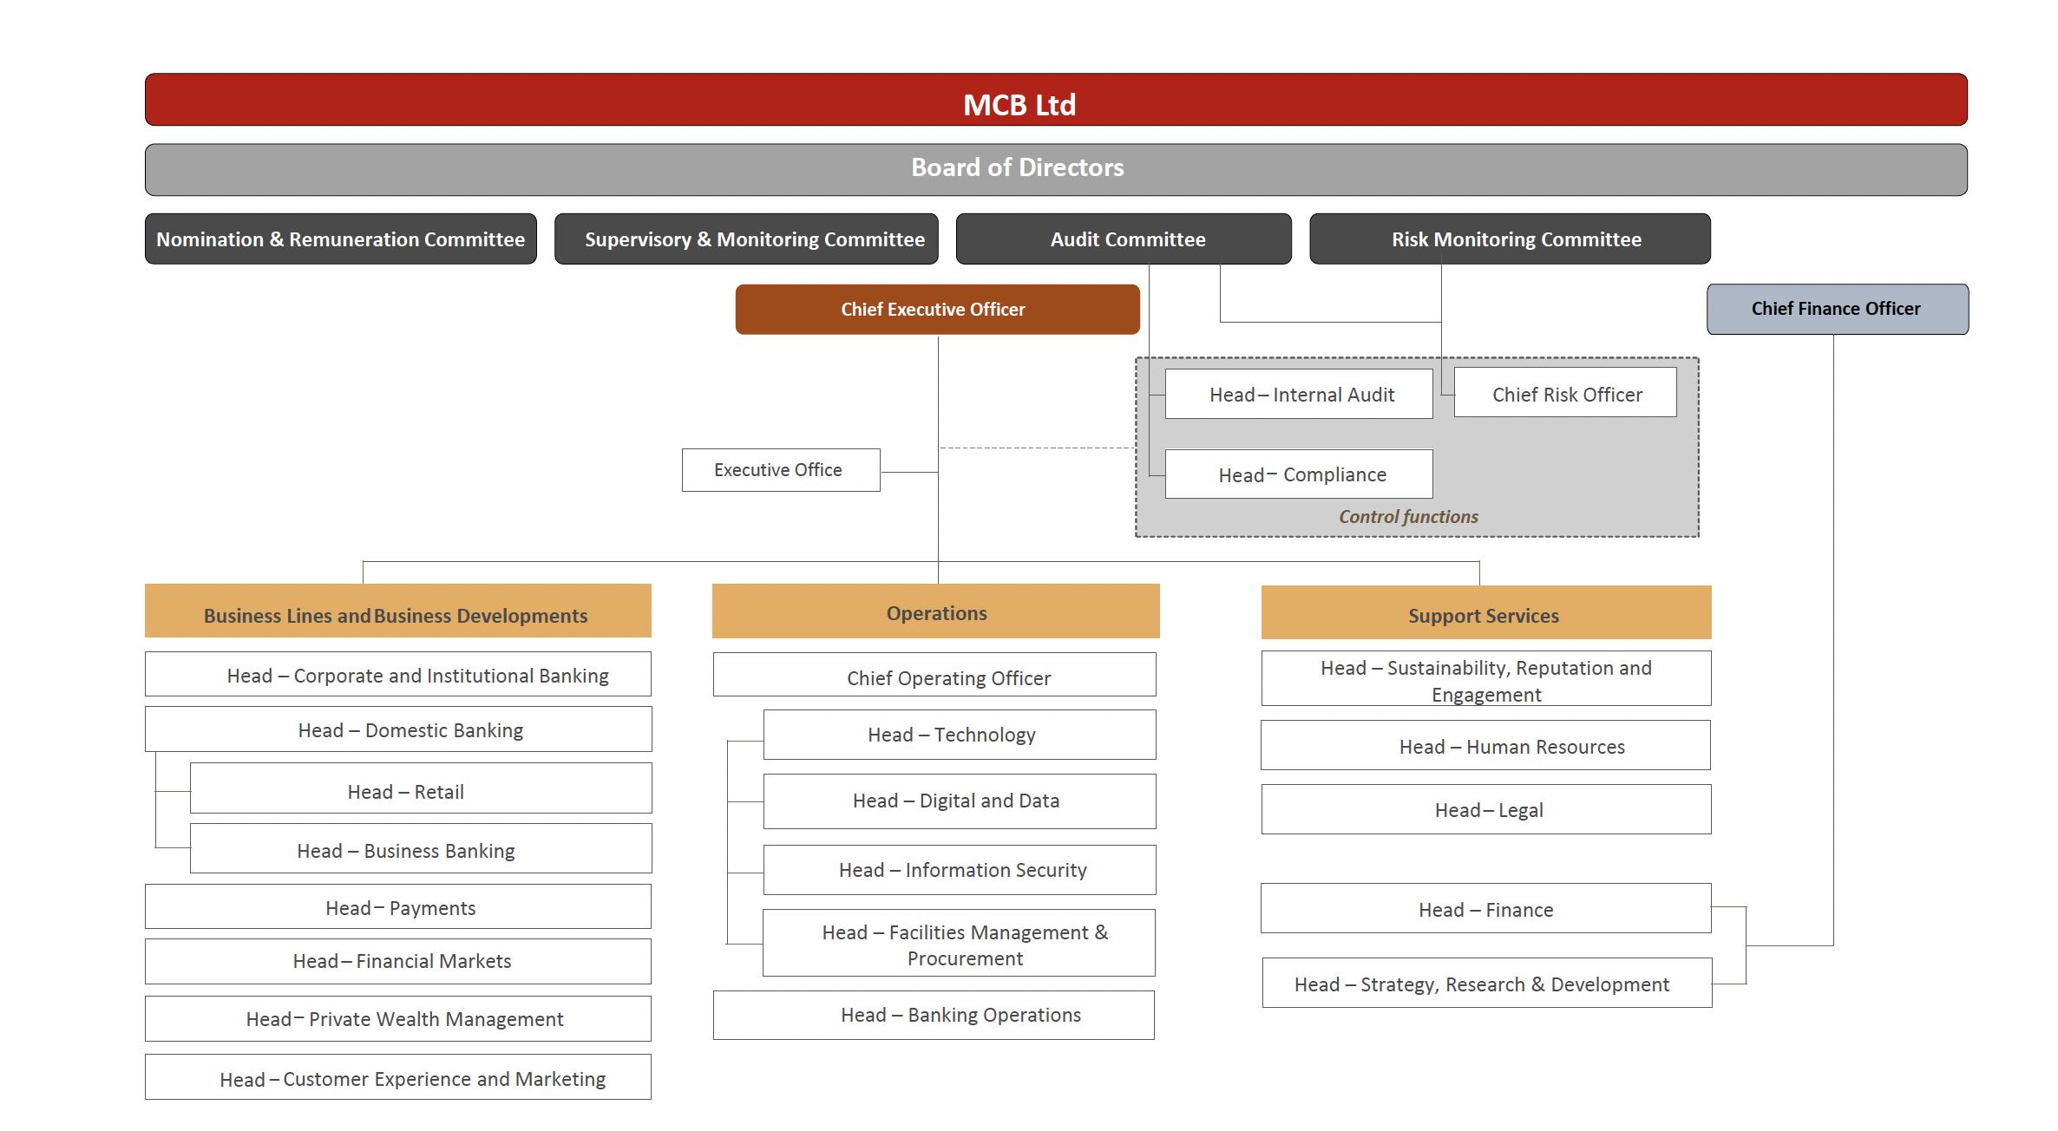Select the Chief Finance Officer box
This screenshot has width=2058, height=1131.
[1838, 309]
